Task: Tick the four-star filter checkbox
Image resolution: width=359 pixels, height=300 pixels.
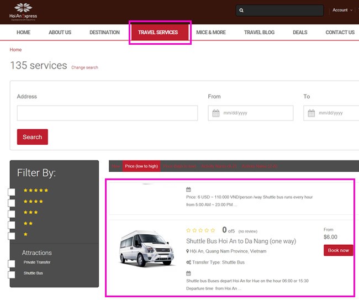Action: click(x=12, y=203)
